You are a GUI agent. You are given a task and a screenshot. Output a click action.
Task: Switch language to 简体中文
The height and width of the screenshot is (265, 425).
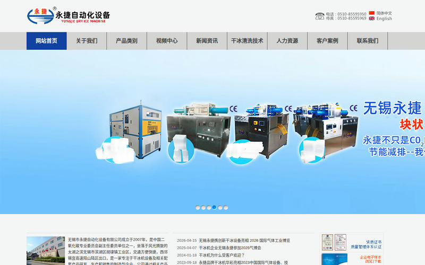coord(384,13)
